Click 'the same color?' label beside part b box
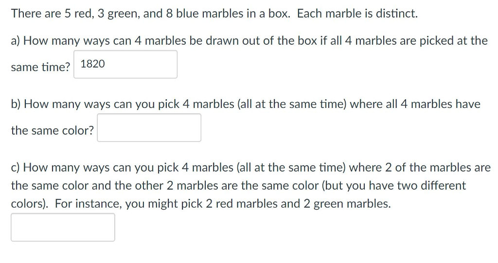Viewport: 498px width, 263px height. (53, 131)
